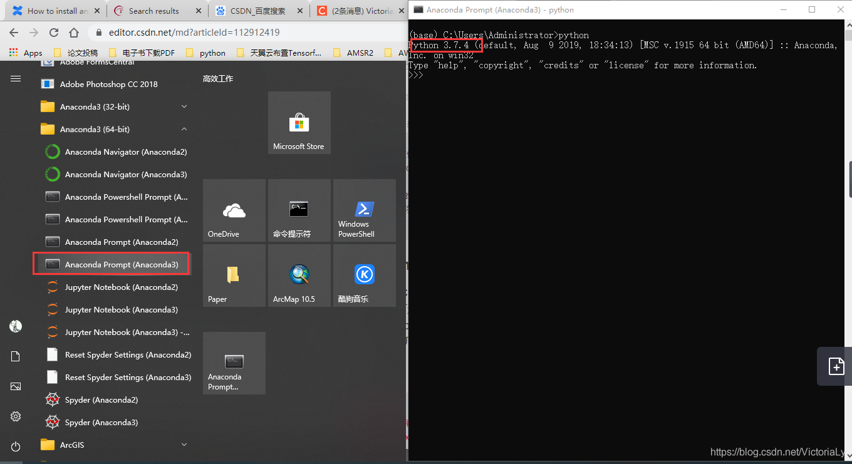Image resolution: width=852 pixels, height=464 pixels.
Task: Open the OneDrive tile
Action: [x=234, y=210]
